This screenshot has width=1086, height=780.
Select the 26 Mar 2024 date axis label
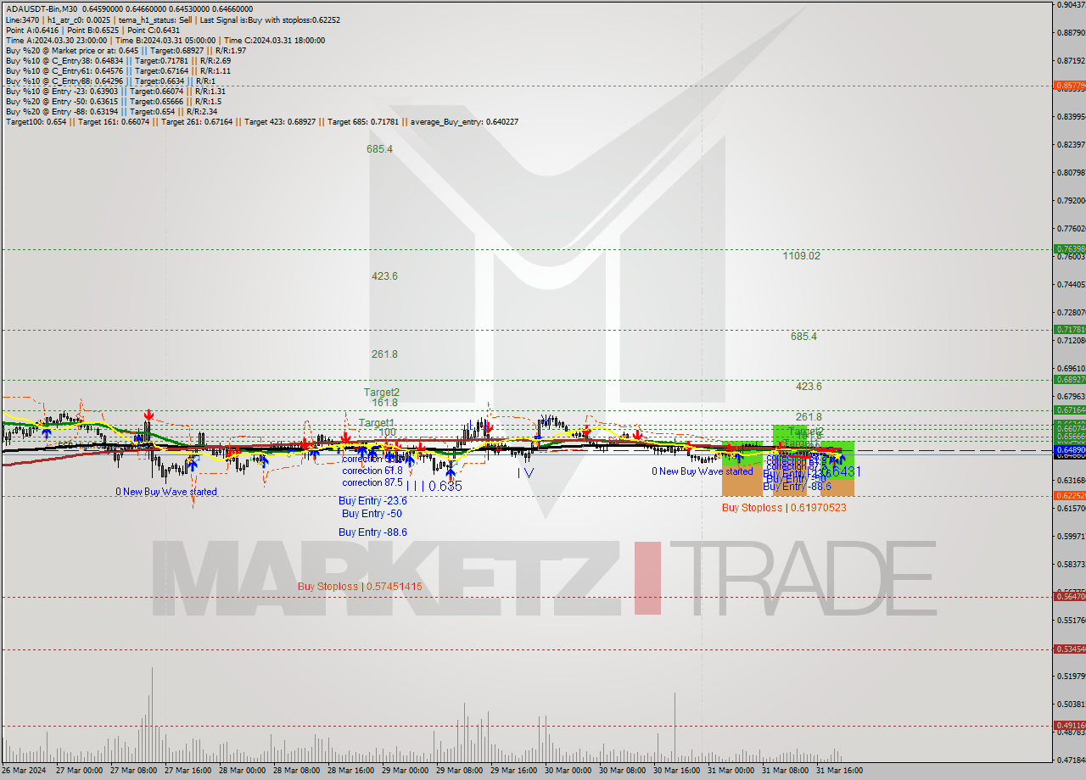[x=23, y=771]
